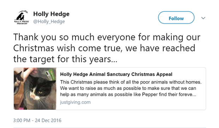The image size is (219, 128).
Task: Open the Holly Hedge display name link
Action: coord(51,14)
